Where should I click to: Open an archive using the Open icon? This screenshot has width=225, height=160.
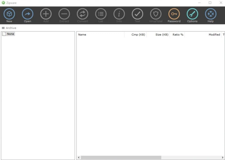(x=28, y=14)
